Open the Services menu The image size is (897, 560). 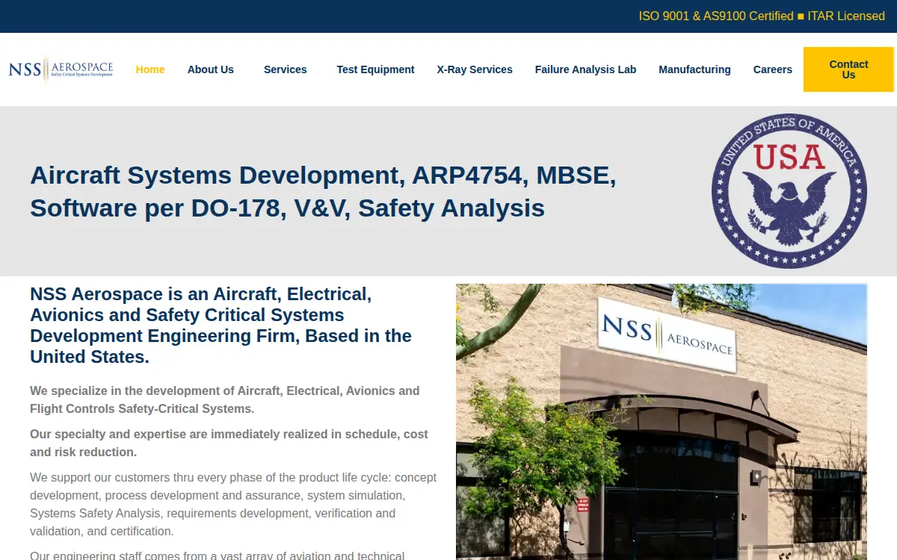(286, 69)
